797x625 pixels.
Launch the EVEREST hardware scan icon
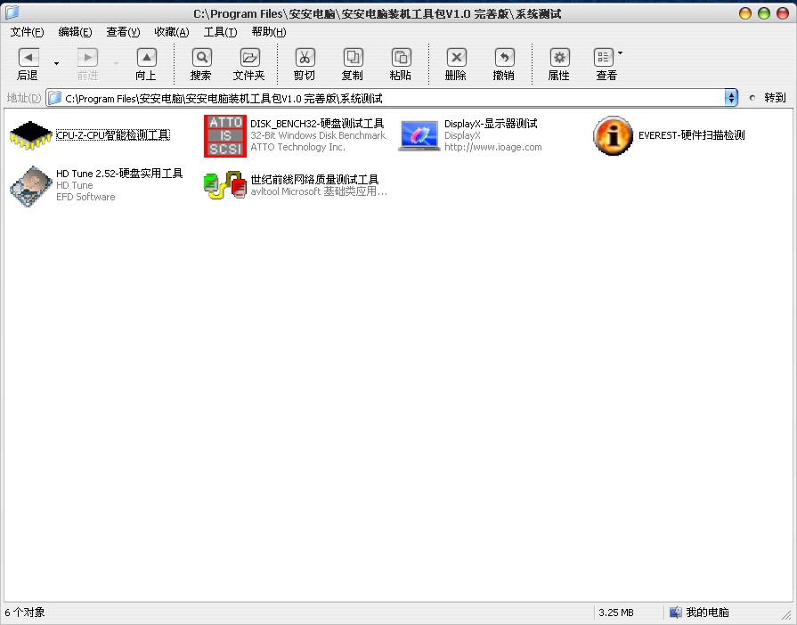click(613, 135)
